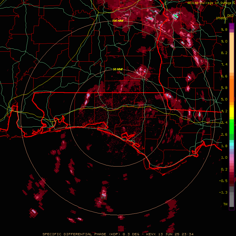This screenshot has width=236, height=236.
Task: Click the 5.8 legend value
Action: coord(224,88)
